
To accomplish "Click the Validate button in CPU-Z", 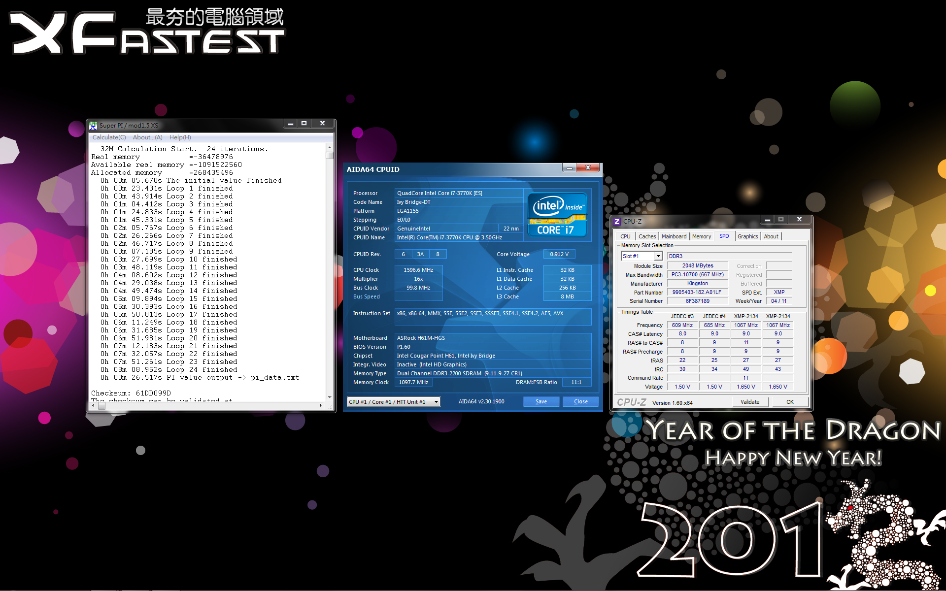I will [x=749, y=402].
